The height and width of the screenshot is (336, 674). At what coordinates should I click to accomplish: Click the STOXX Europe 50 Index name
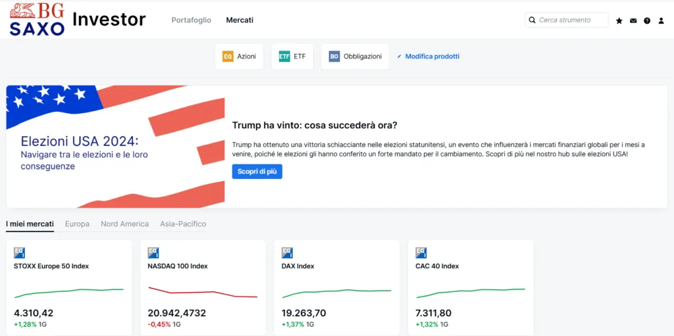pyautogui.click(x=51, y=266)
